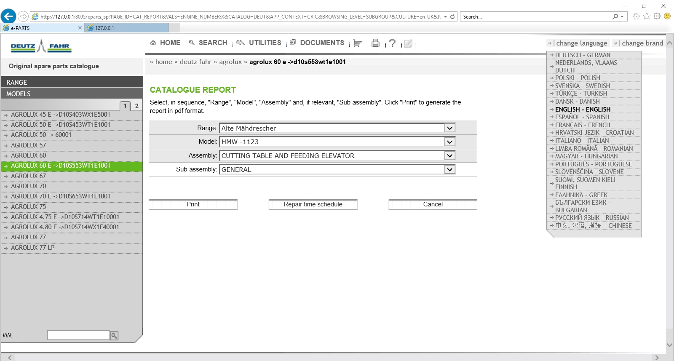
Task: Open the Range dropdown
Action: point(450,128)
